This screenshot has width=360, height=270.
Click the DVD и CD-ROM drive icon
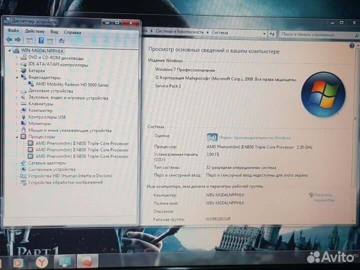click(x=23, y=57)
